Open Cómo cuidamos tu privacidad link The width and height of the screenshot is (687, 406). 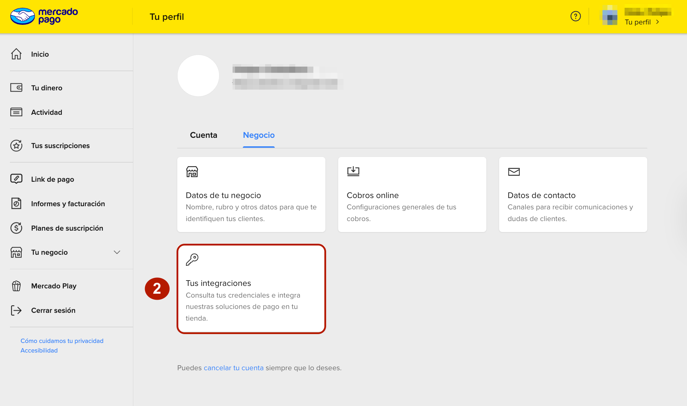coord(62,341)
